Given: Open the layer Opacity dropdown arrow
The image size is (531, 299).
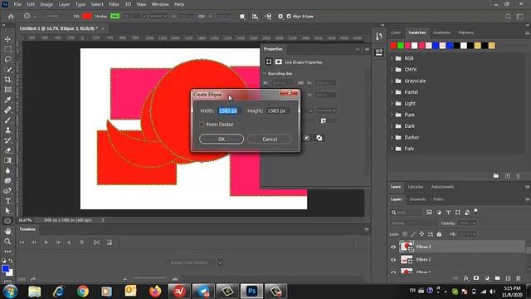Looking at the screenshot, I should pos(474,223).
